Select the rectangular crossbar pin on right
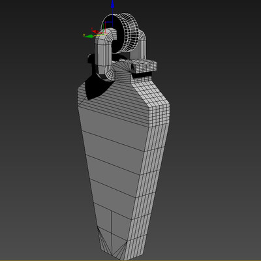 pyautogui.click(x=144, y=66)
